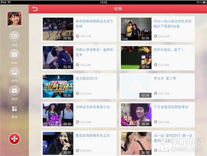Play the video of two women, one in yellow

click(136, 29)
